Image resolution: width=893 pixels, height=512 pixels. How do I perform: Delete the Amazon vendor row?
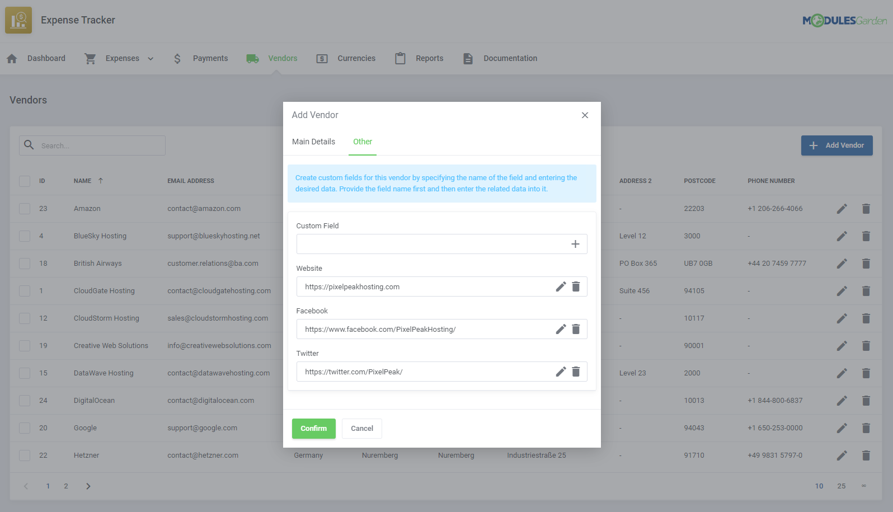(x=866, y=209)
